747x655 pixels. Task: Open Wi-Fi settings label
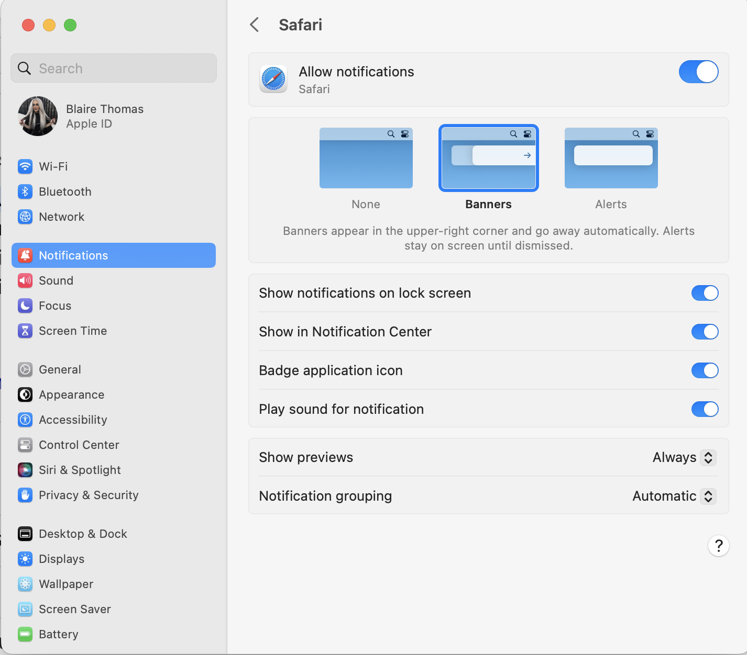point(53,166)
